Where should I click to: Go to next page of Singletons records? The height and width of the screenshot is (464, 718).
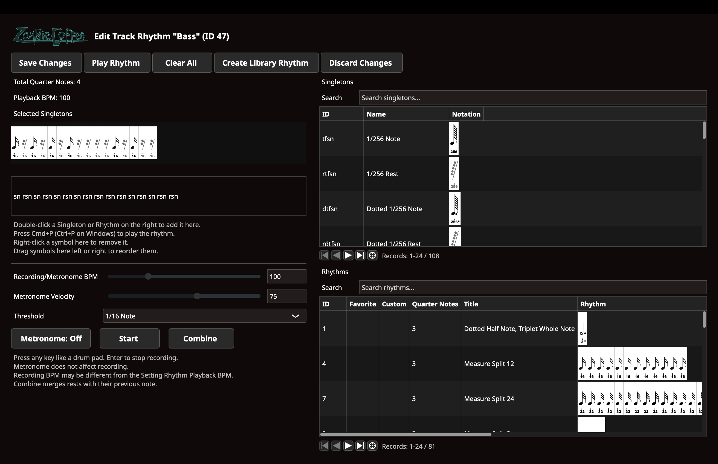click(x=348, y=256)
